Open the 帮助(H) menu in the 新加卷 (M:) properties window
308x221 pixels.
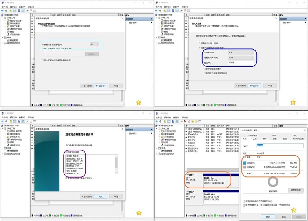pos(185,118)
